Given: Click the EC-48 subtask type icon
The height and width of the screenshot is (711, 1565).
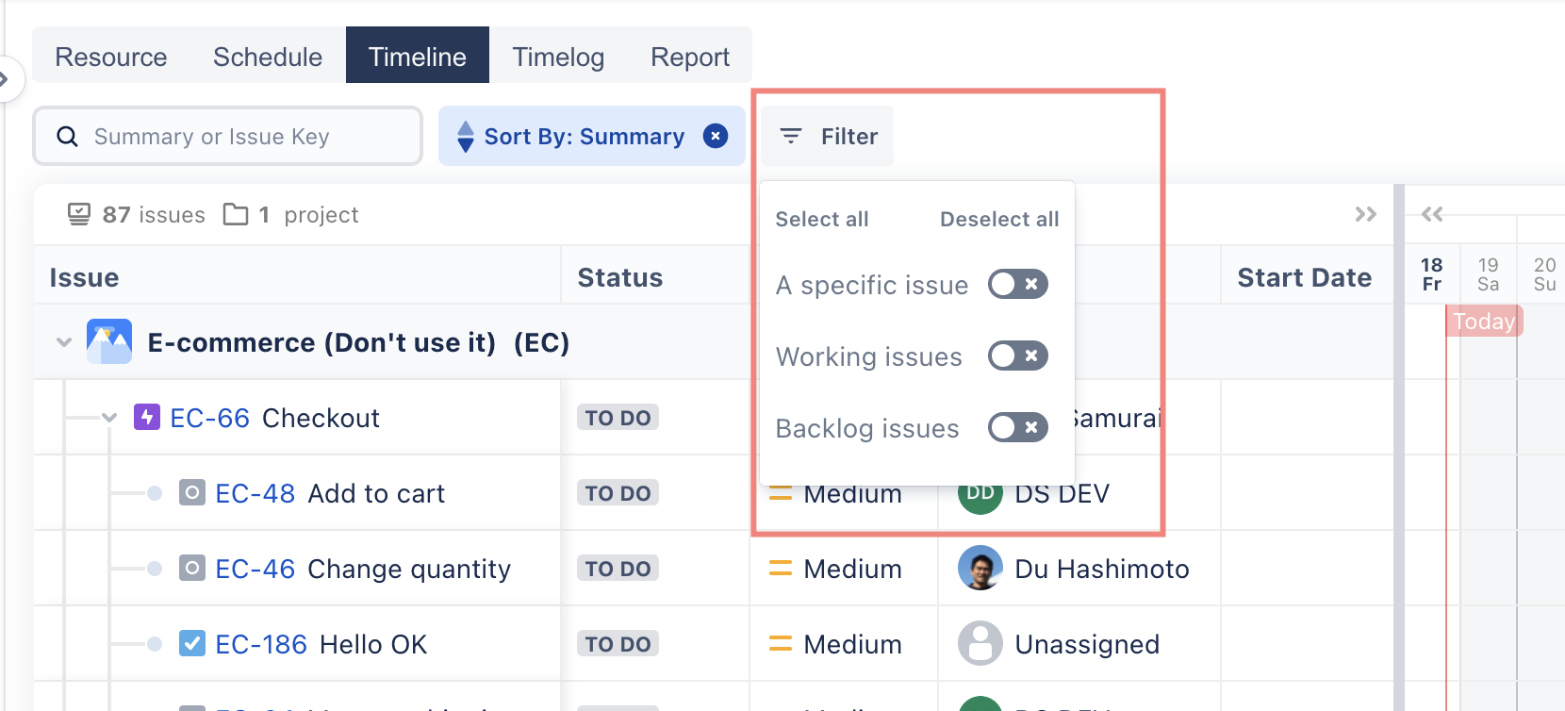Looking at the screenshot, I should click(x=192, y=492).
